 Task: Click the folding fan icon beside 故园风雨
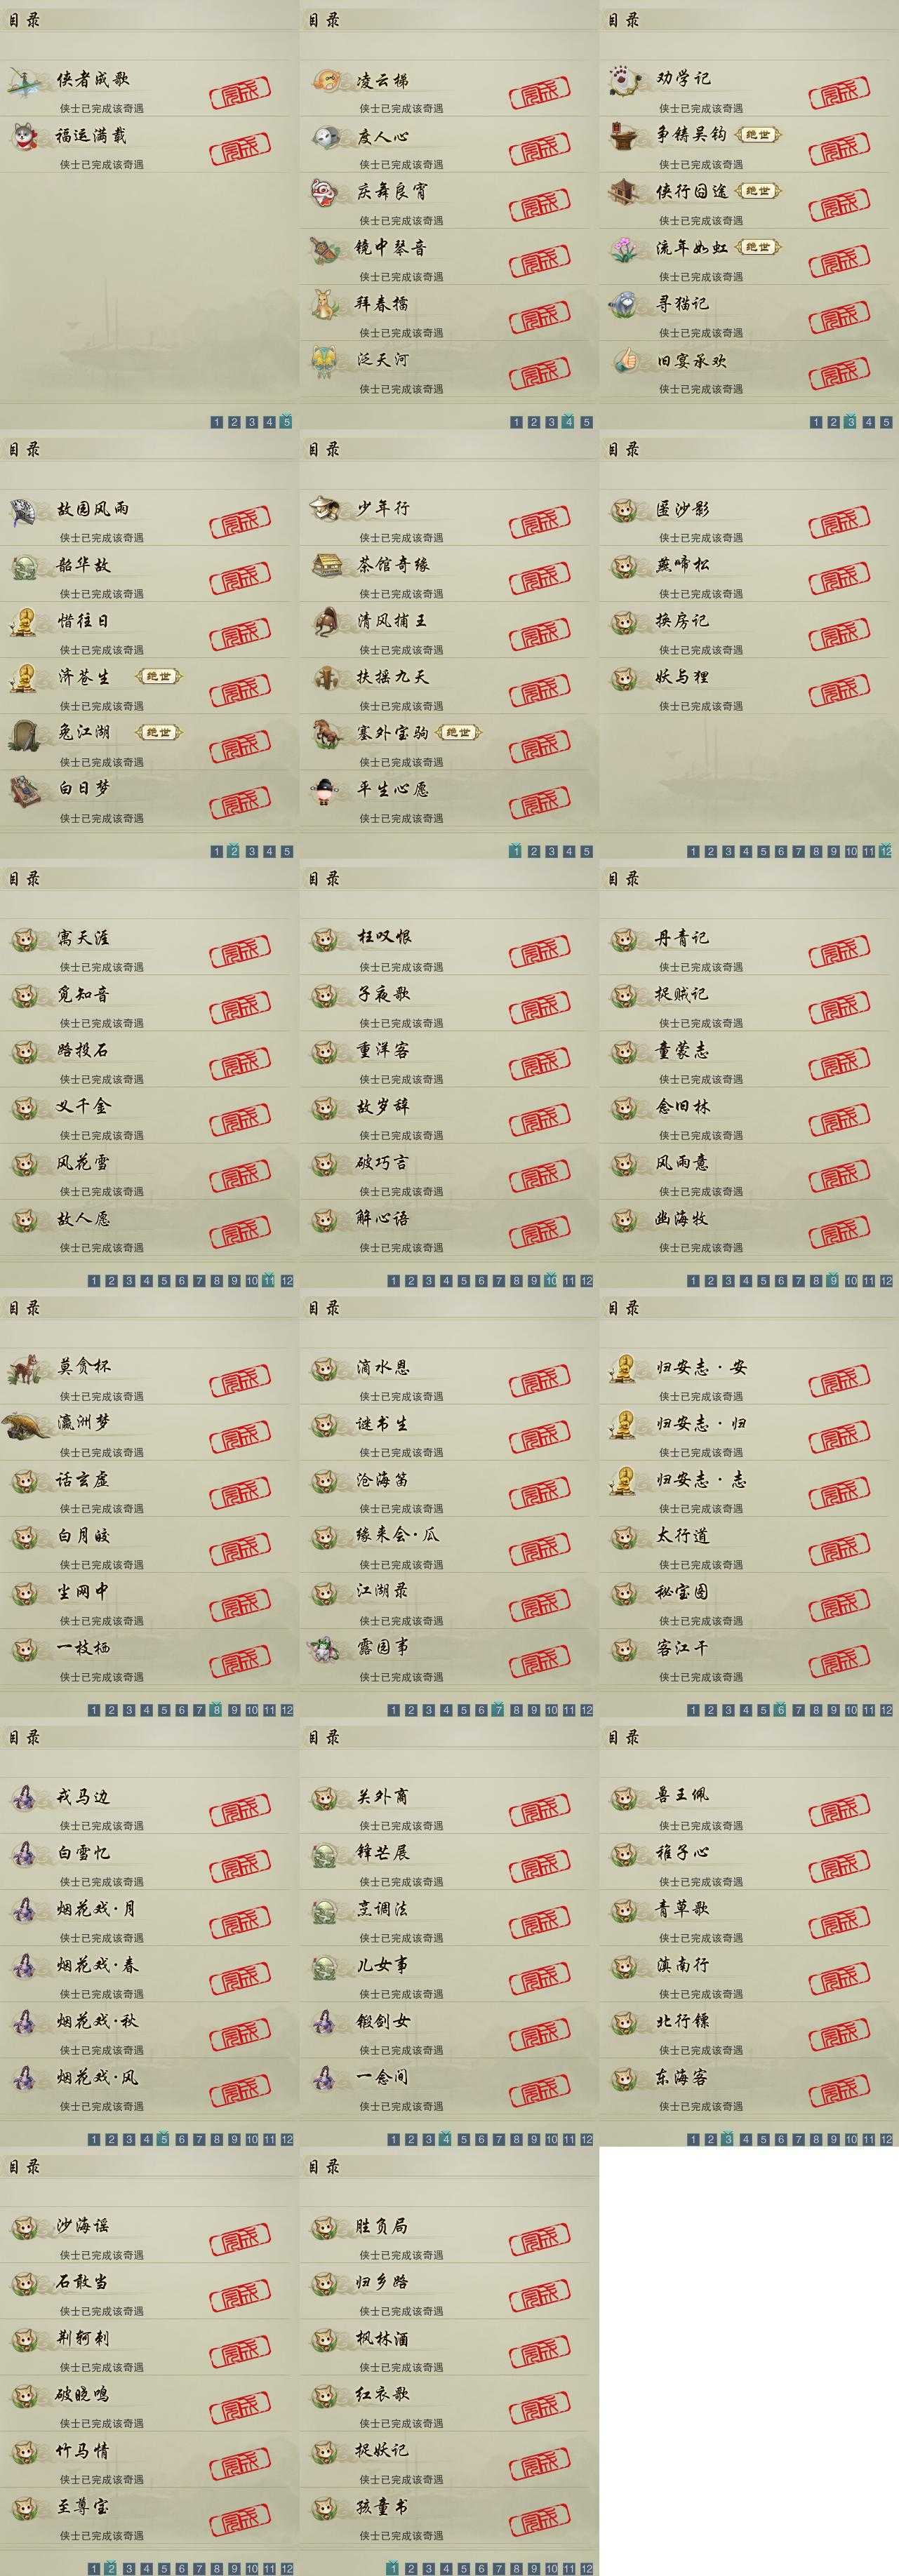pyautogui.click(x=24, y=511)
